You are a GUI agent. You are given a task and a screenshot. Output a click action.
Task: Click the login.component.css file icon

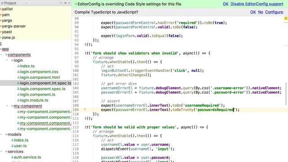click(x=18, y=72)
